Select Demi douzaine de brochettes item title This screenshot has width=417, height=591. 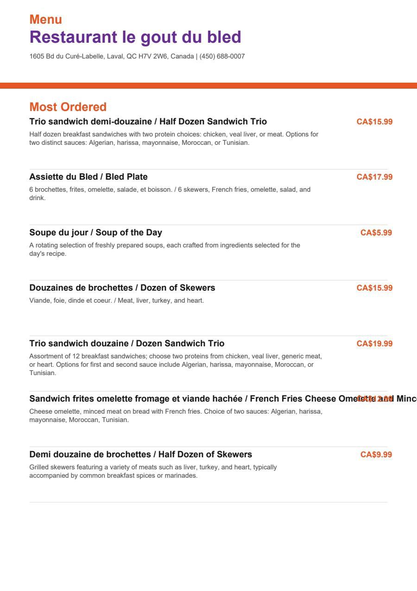tap(141, 455)
